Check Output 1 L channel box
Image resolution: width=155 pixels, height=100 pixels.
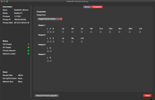click(x=48, y=32)
